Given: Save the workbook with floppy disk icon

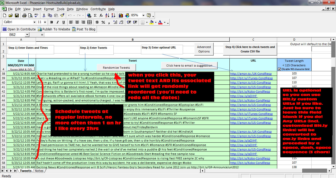Looking at the screenshot, I should (17, 15).
